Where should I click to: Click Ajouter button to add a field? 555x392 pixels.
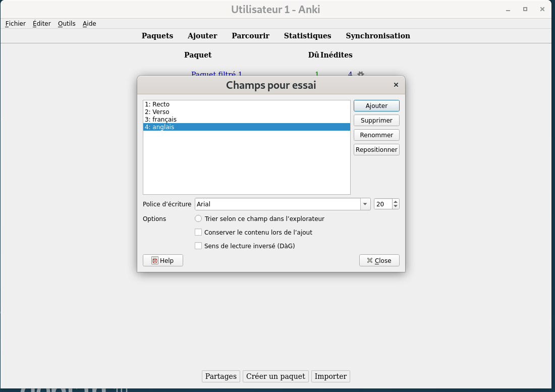(x=376, y=106)
